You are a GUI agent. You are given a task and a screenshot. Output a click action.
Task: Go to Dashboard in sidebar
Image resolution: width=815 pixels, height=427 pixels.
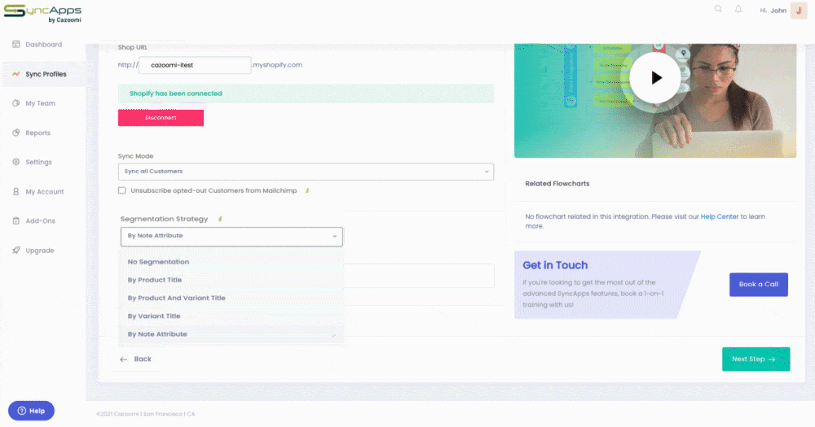coord(44,45)
